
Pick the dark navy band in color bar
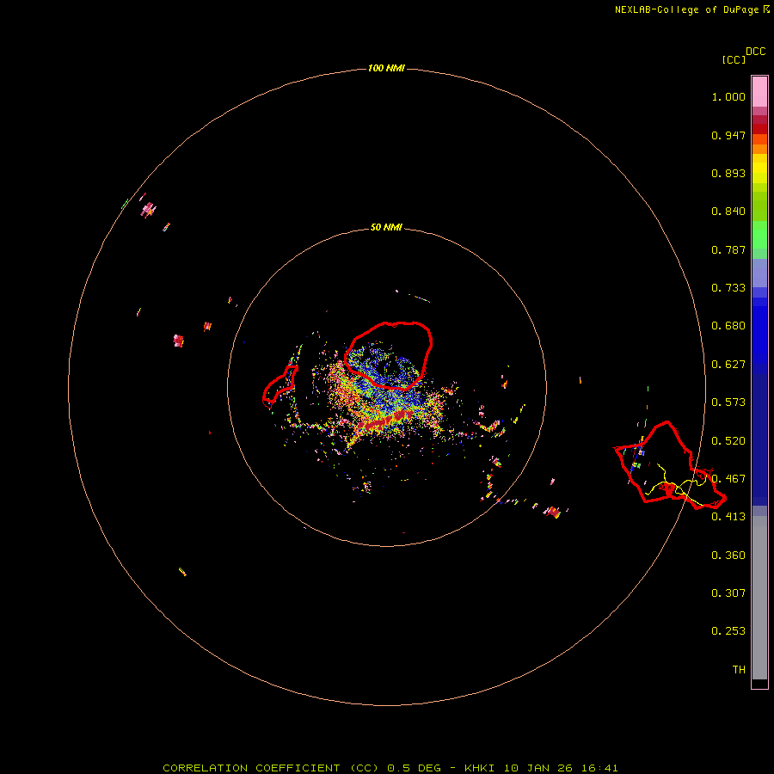(x=759, y=435)
